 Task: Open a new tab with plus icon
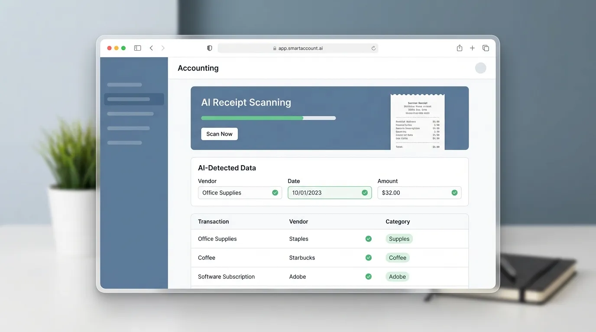(x=473, y=48)
